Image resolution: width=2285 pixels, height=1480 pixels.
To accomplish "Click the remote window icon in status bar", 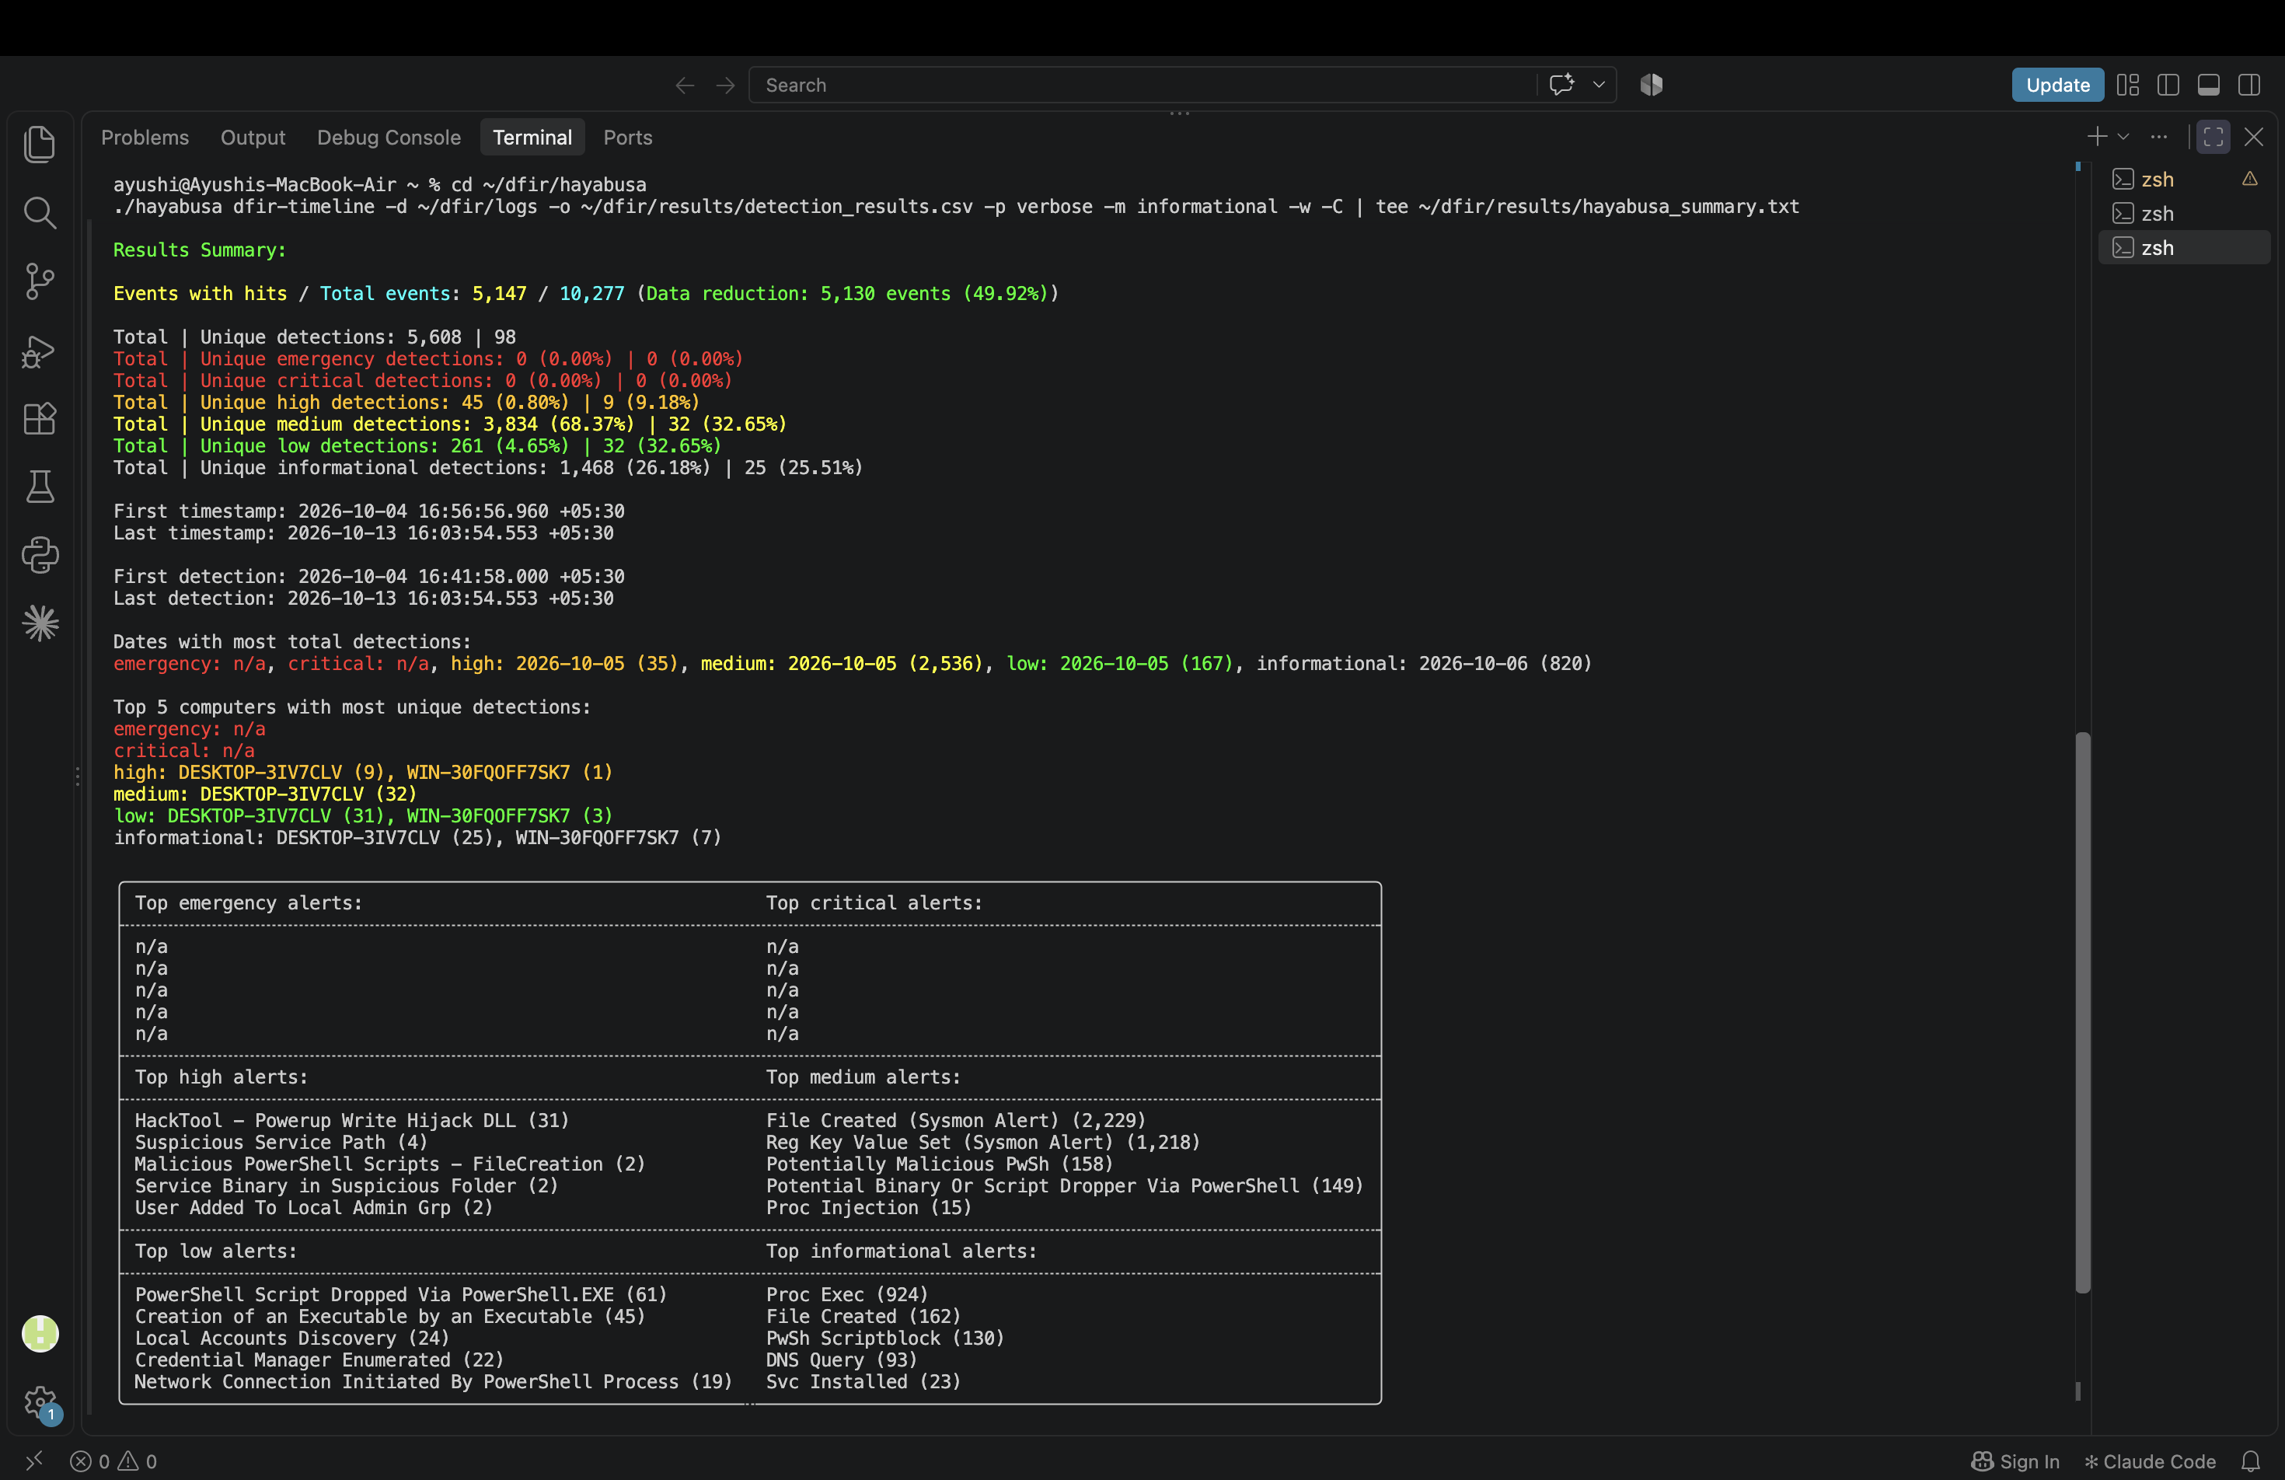I will pos(33,1461).
